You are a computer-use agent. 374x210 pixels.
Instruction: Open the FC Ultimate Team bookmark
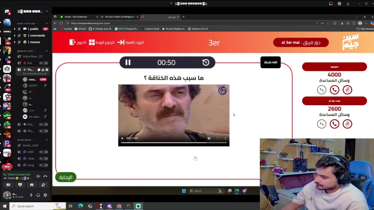coord(101,29)
